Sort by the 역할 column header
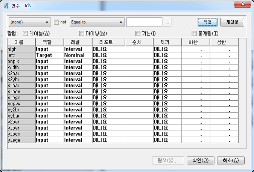 coord(50,42)
